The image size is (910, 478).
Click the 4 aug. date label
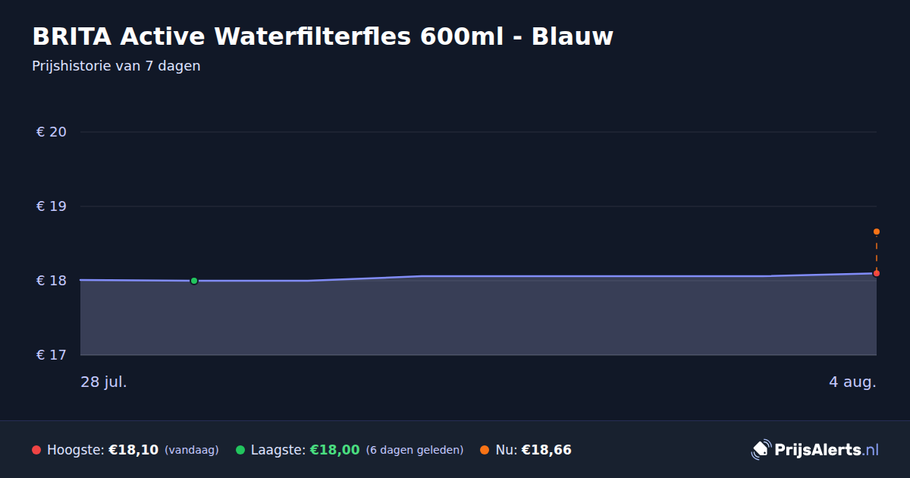(852, 382)
